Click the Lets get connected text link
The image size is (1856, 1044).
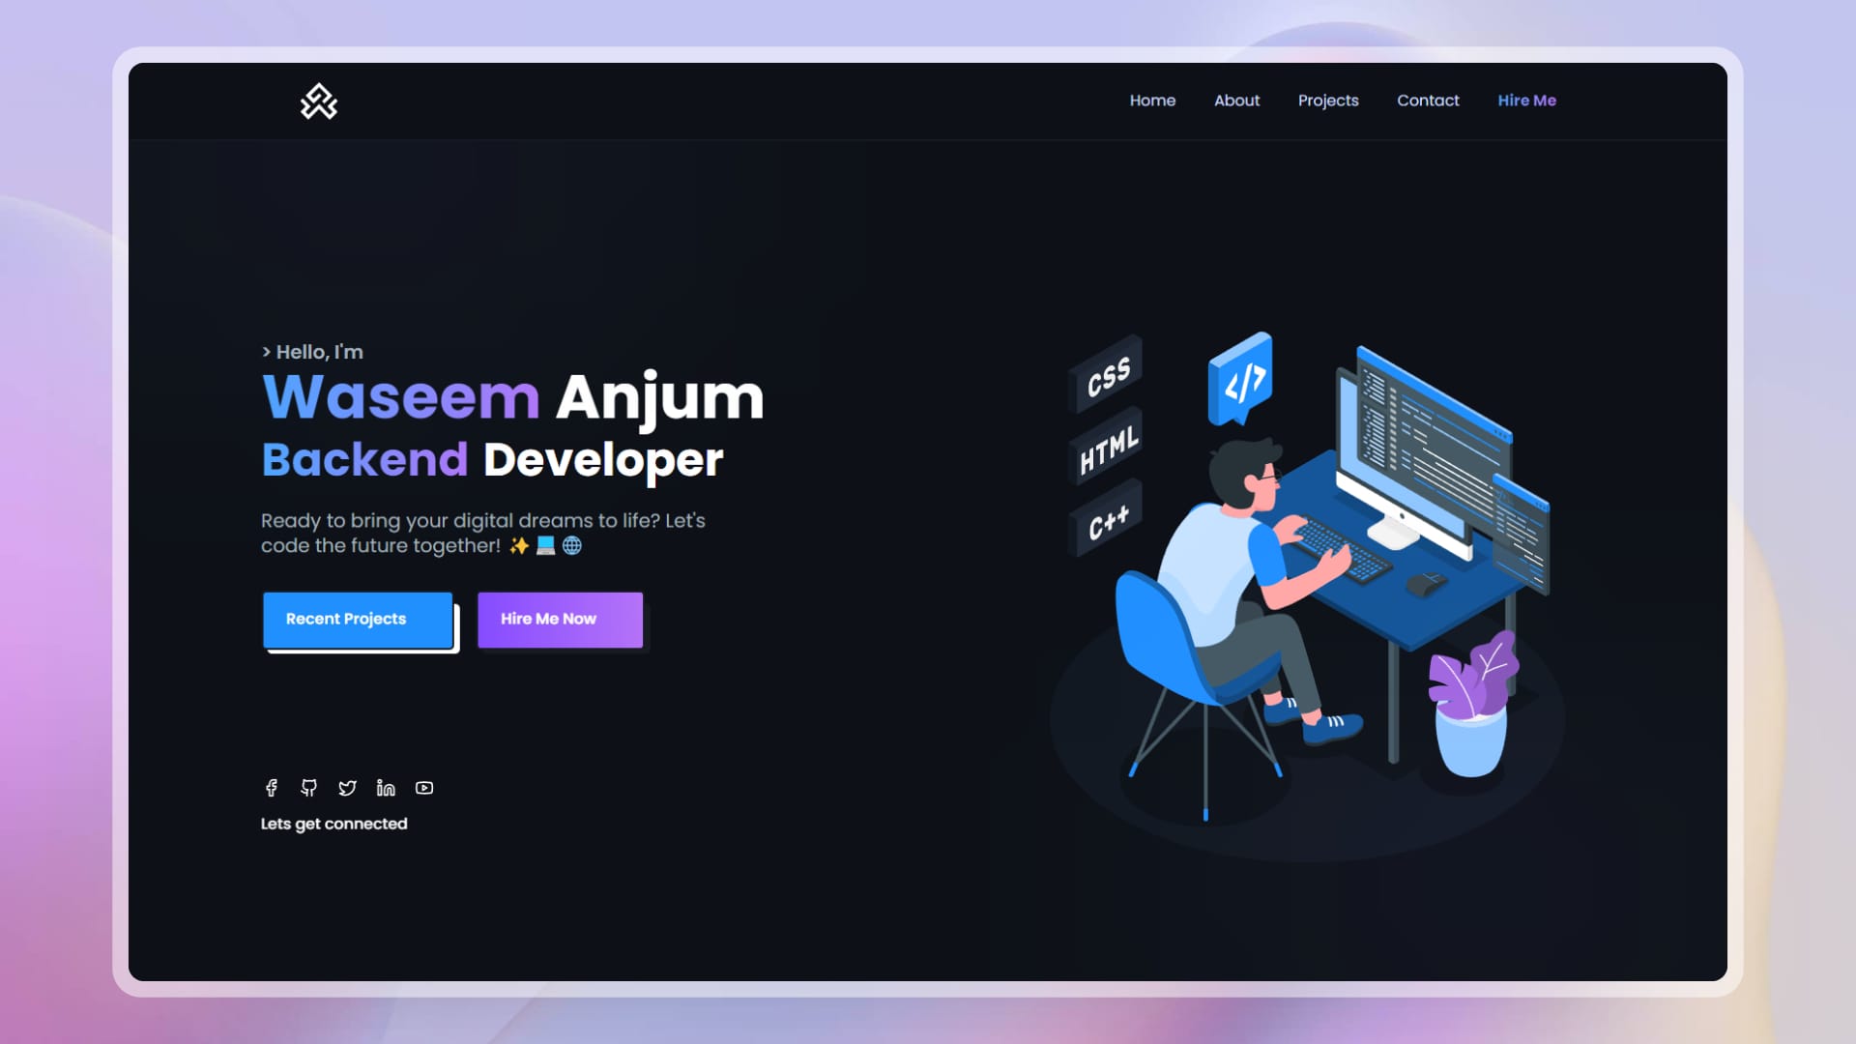(x=333, y=823)
